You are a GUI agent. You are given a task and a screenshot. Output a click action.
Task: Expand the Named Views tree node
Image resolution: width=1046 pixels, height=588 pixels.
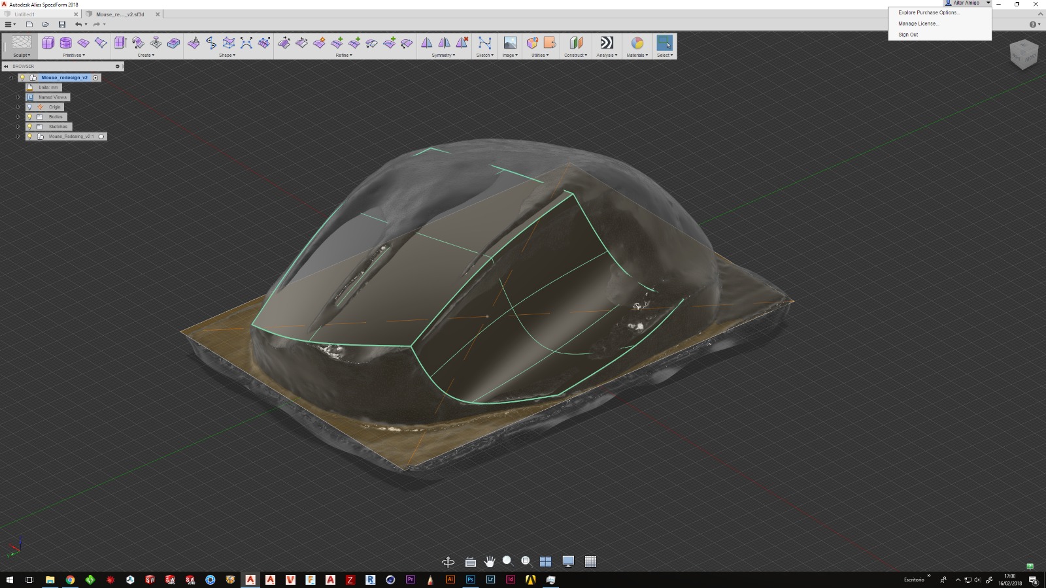pos(18,97)
